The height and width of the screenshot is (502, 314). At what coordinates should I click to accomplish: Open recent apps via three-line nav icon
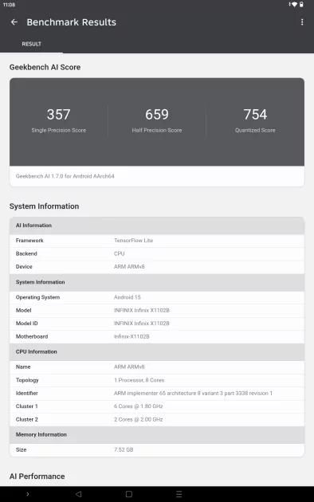point(179,494)
